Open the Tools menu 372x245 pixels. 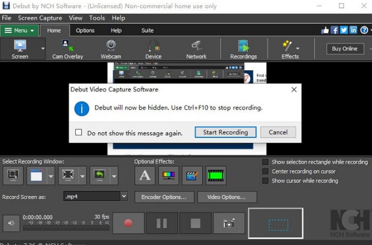pos(97,18)
